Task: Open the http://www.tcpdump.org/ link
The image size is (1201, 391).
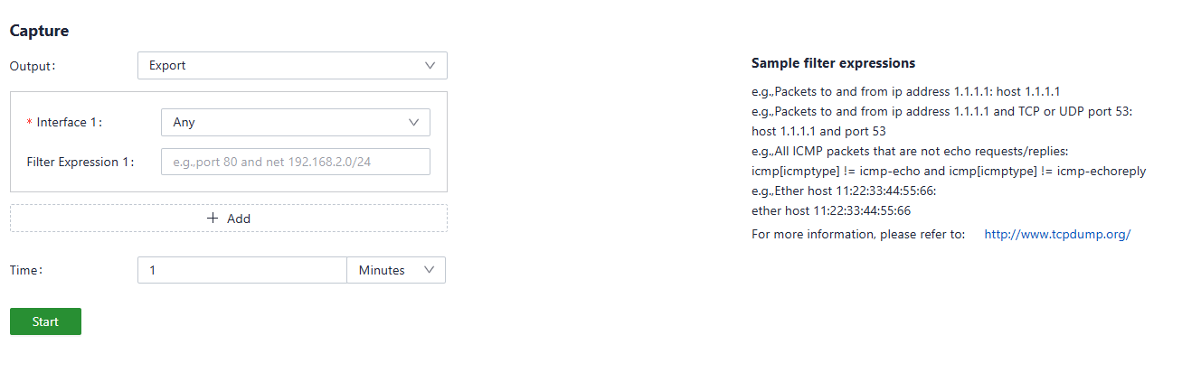Action: [1057, 234]
